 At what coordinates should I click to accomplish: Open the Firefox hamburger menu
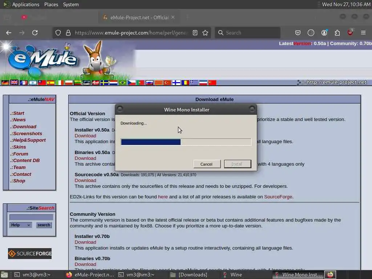coord(363,33)
